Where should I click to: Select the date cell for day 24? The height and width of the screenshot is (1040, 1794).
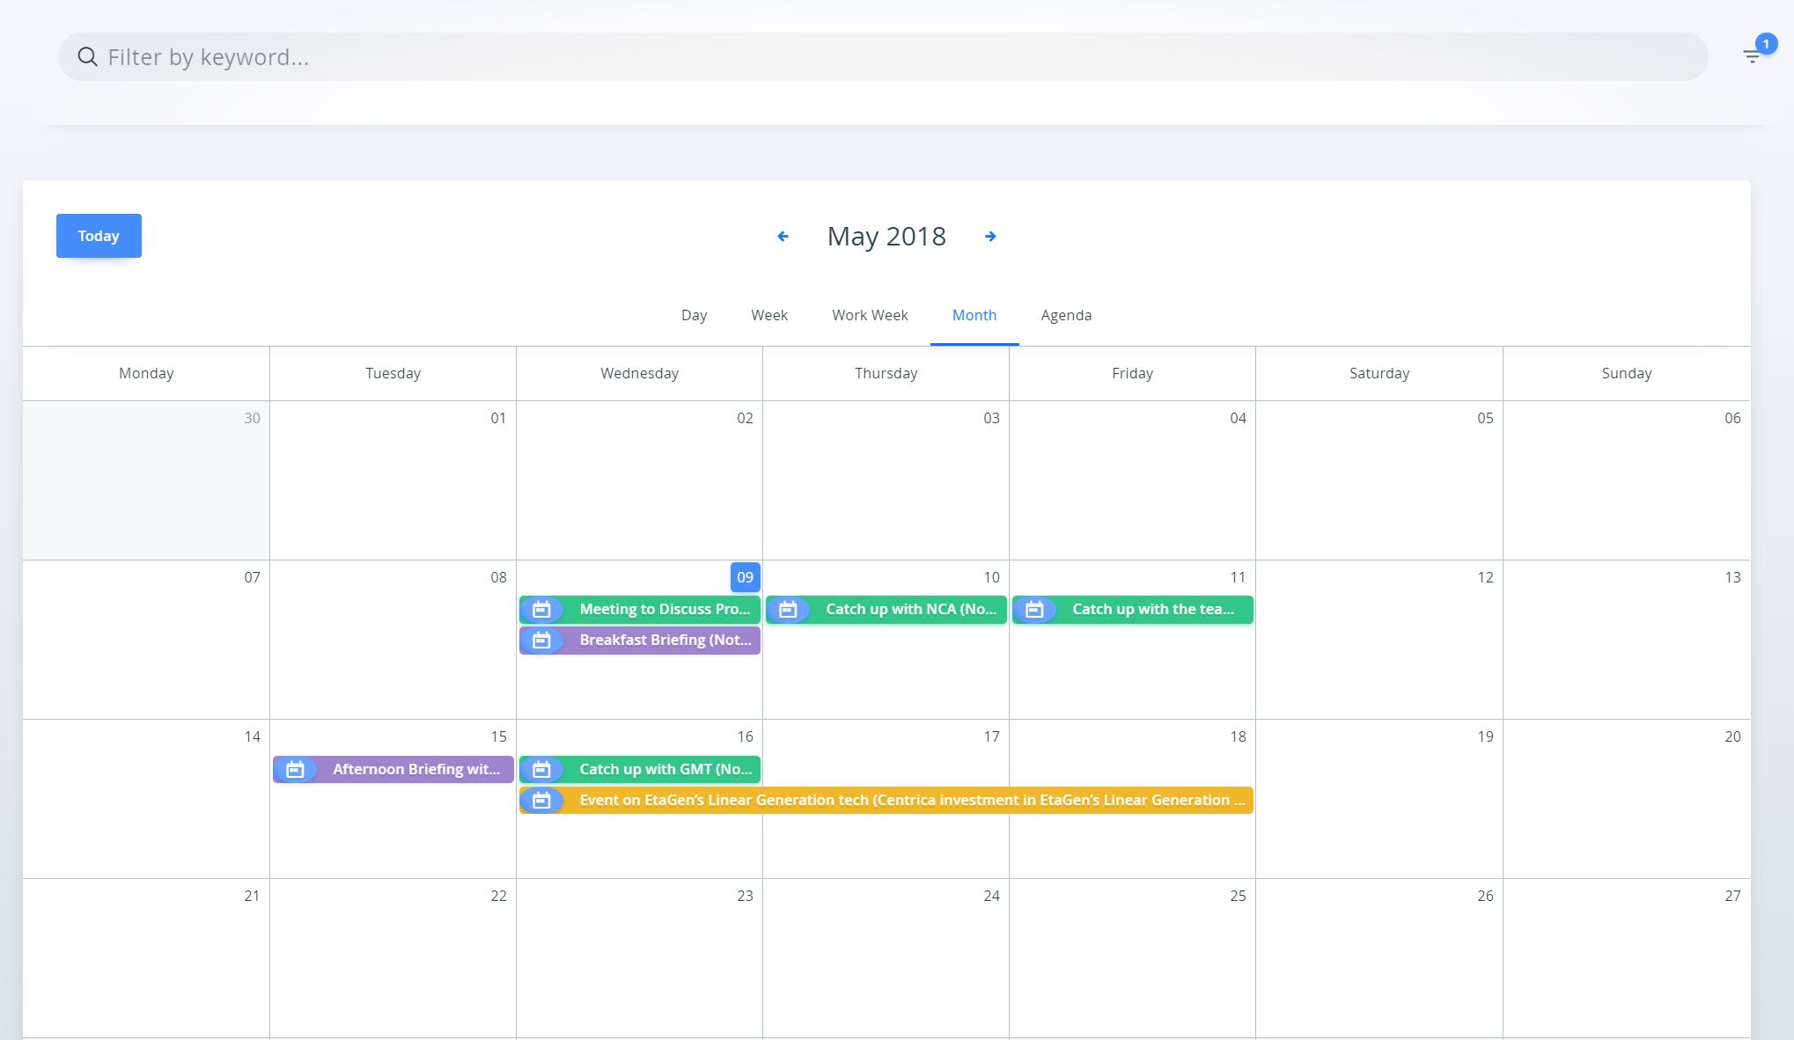(886, 959)
